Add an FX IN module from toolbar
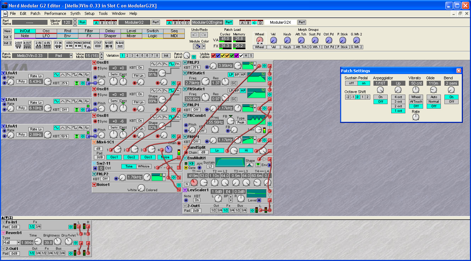Screen dimensions: 471x261 point(58,45)
